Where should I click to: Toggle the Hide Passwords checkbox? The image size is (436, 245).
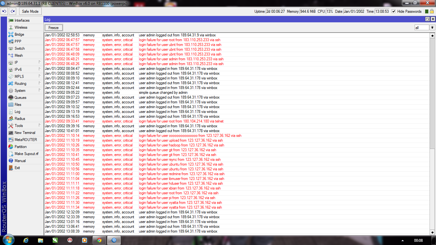coord(394,11)
